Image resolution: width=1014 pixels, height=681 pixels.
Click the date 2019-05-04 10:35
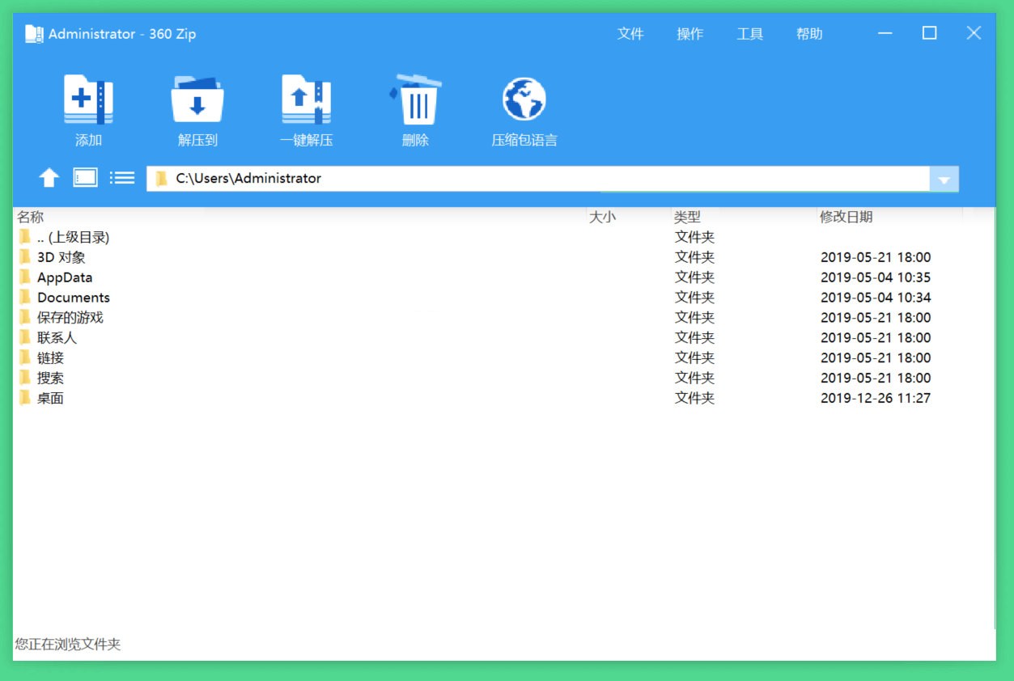pyautogui.click(x=876, y=277)
